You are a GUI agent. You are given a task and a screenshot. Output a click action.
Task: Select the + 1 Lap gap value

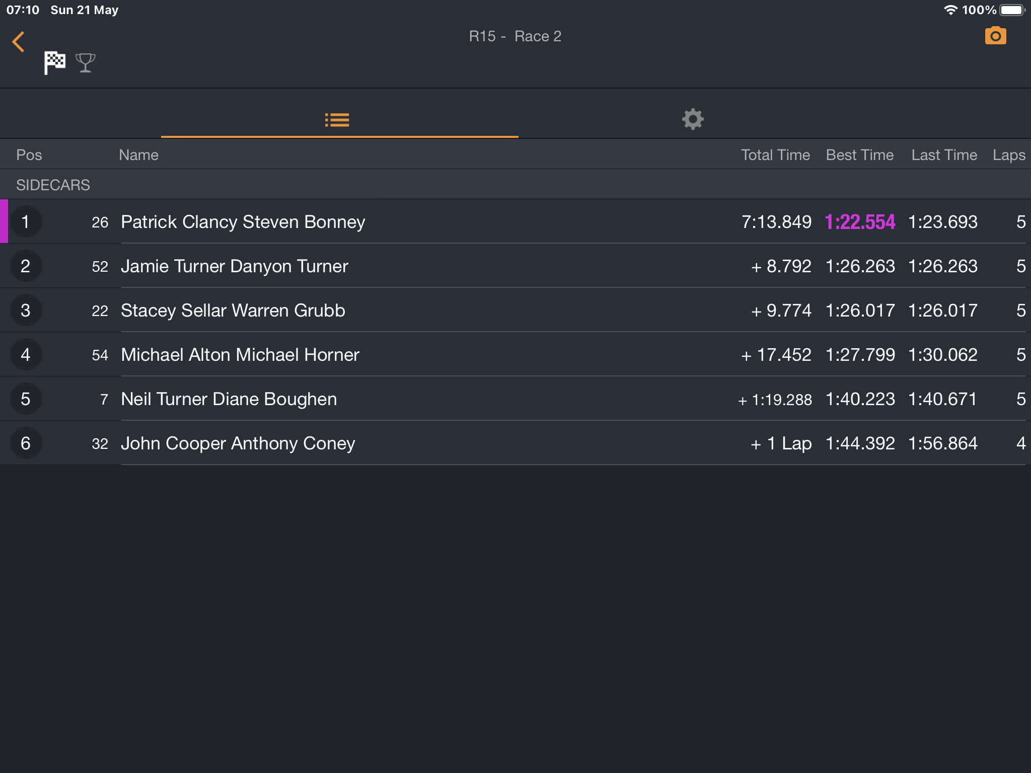(x=781, y=443)
